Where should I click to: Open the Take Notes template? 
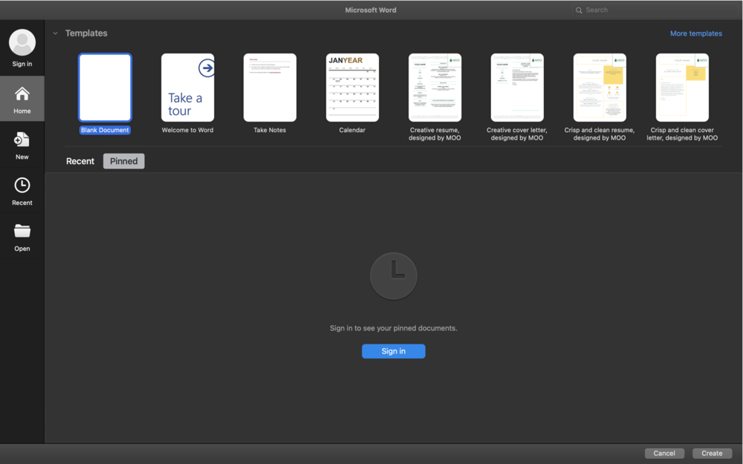point(270,87)
